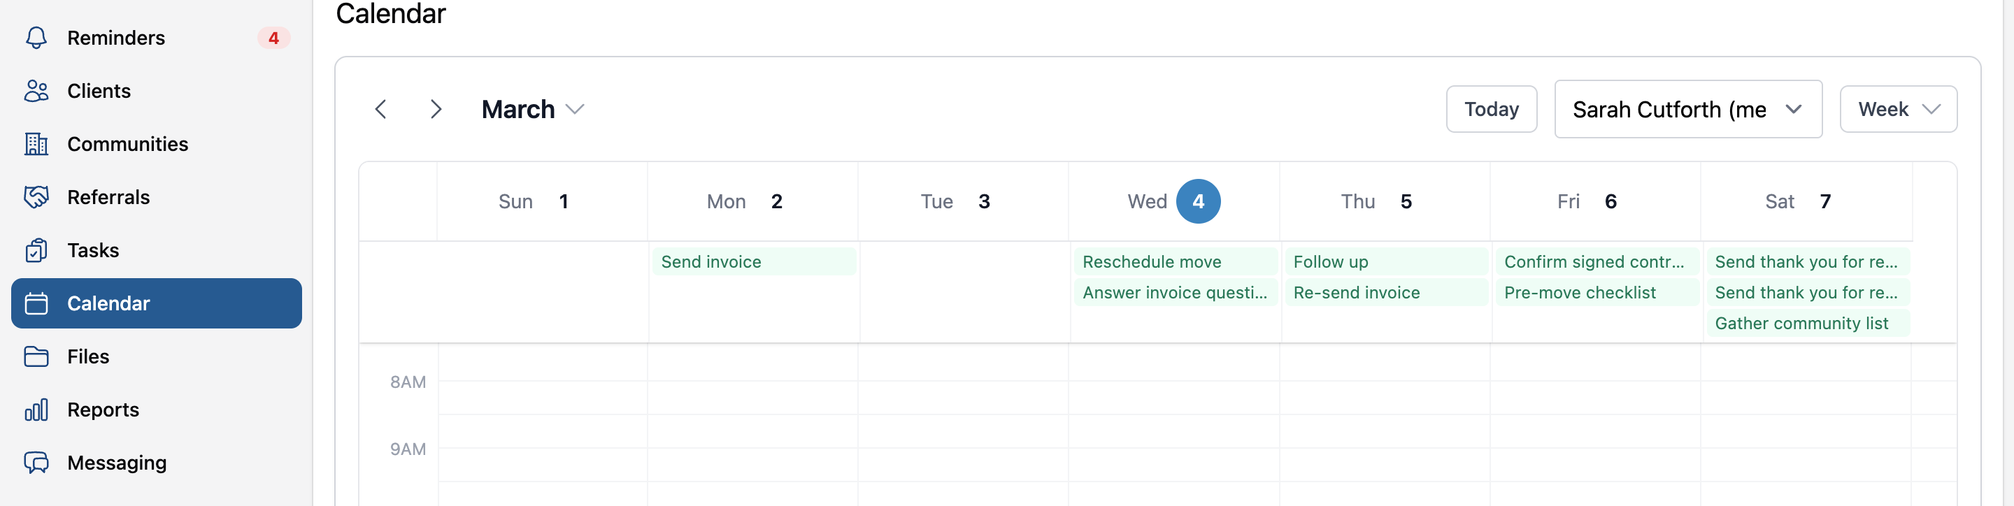2014x506 pixels.
Task: Click the Files folder icon
Action: coord(36,356)
